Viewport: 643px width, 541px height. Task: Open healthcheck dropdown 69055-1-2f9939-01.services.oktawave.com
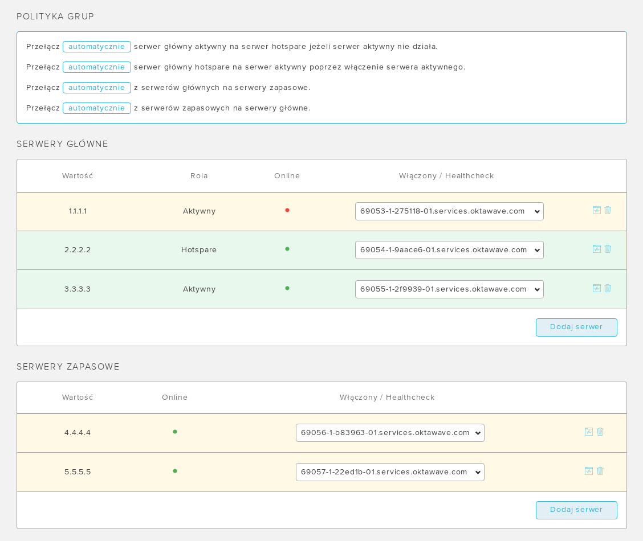point(449,289)
